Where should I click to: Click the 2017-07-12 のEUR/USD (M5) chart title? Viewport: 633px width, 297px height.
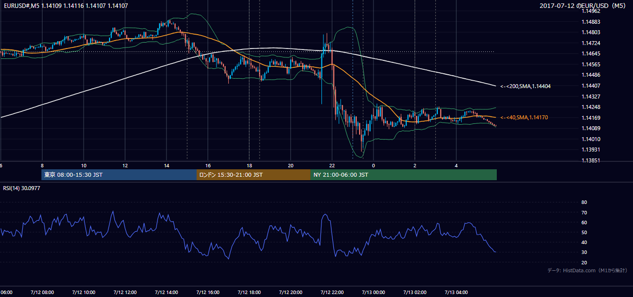(x=583, y=6)
